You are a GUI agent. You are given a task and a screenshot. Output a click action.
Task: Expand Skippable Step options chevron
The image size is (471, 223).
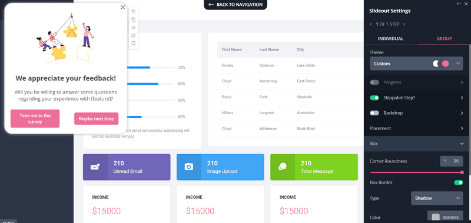462,98
